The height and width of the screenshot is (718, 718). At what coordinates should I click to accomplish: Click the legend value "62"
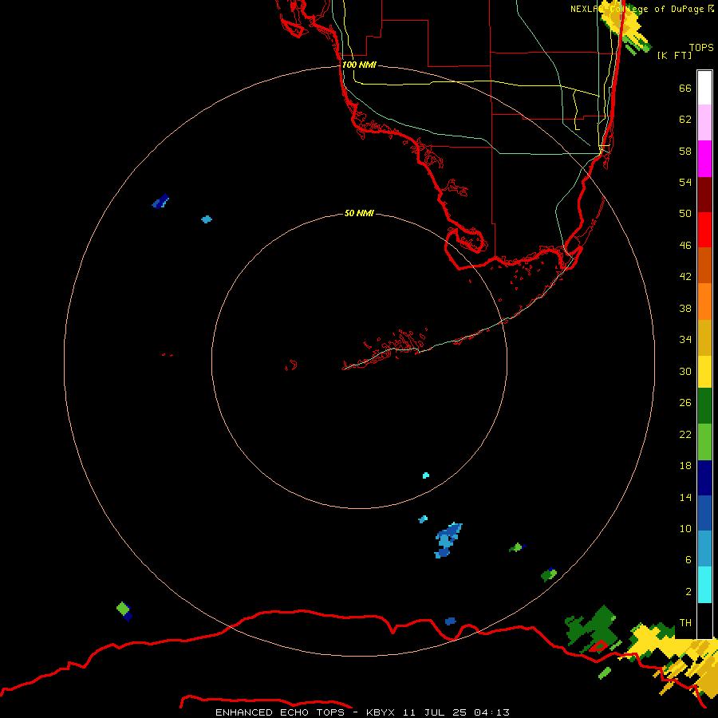(685, 120)
